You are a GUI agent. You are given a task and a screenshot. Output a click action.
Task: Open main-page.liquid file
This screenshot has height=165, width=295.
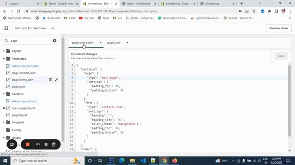[x=24, y=108]
